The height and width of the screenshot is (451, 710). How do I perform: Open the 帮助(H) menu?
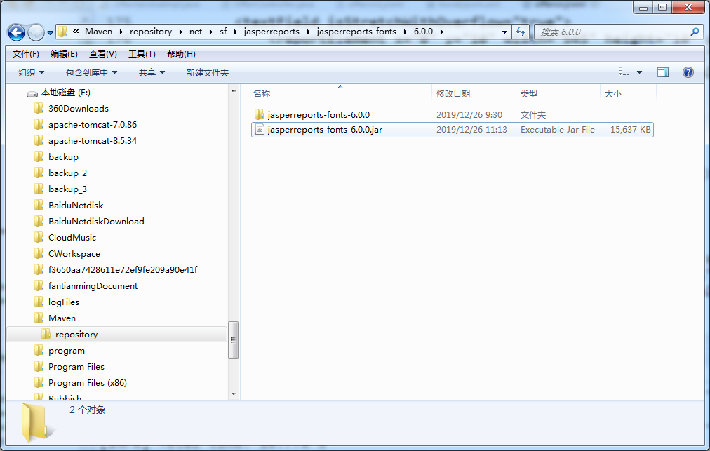(181, 54)
